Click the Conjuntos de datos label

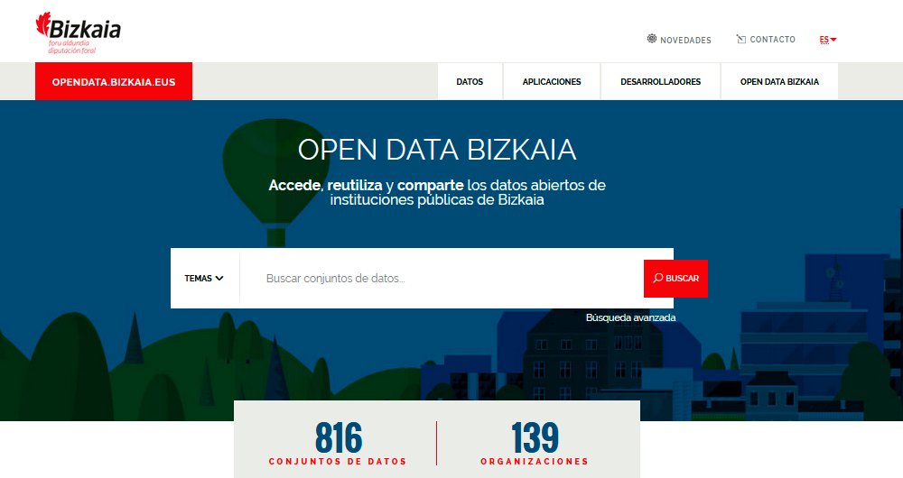338,462
